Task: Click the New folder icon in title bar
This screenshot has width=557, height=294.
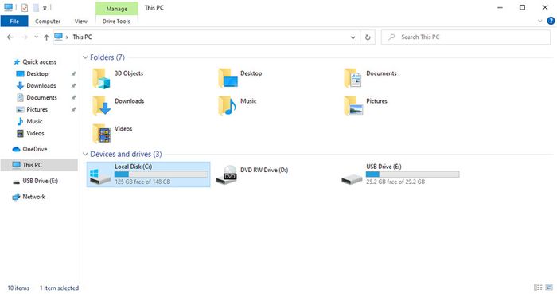Action: 36,7
